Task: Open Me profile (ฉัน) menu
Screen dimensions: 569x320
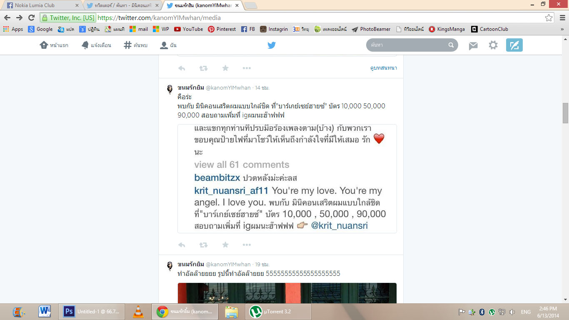Action: coord(169,45)
